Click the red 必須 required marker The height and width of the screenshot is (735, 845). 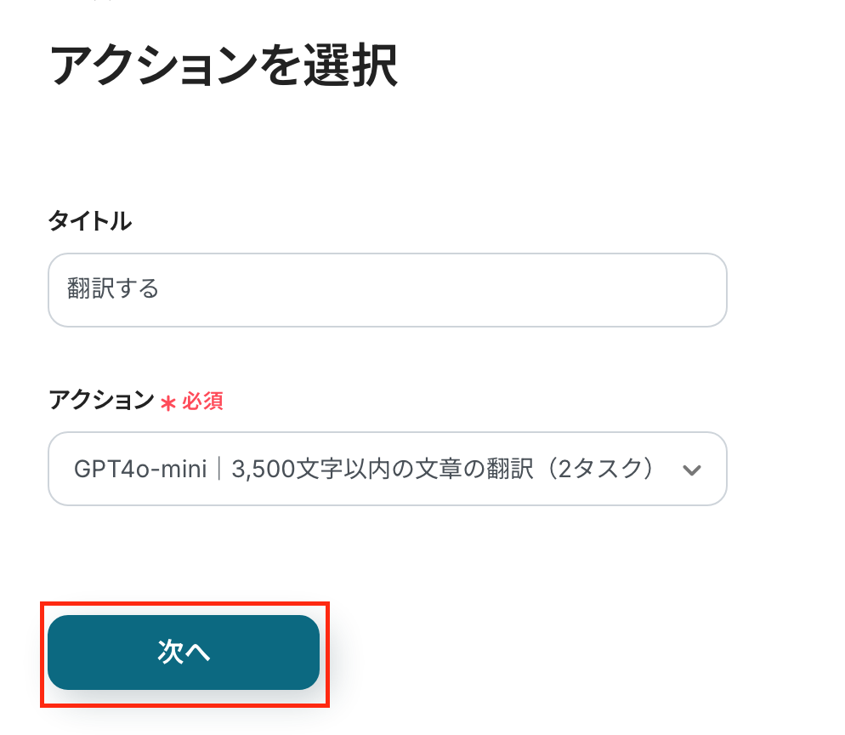[x=202, y=402]
